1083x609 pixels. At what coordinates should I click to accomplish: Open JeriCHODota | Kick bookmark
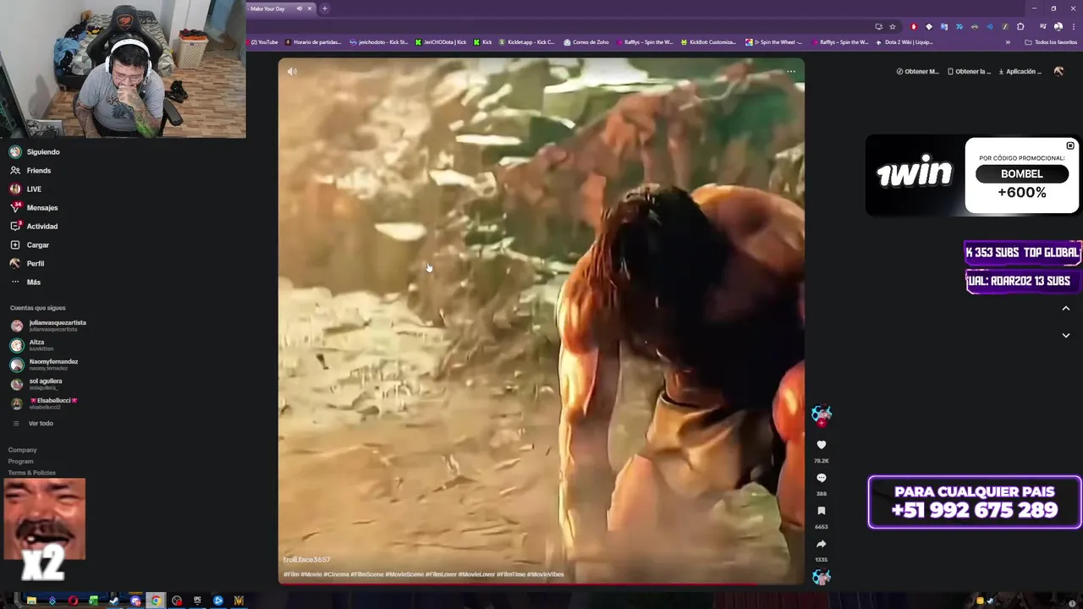tap(440, 41)
